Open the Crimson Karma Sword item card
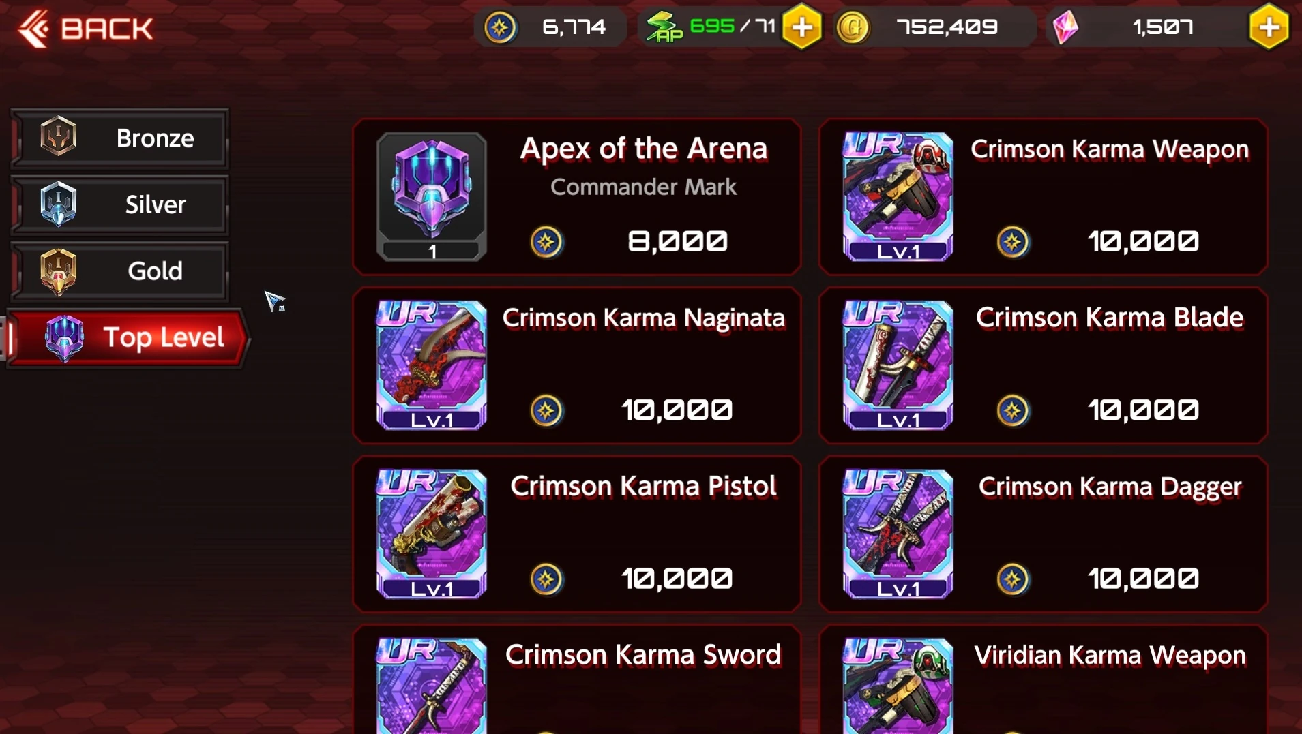 click(x=577, y=679)
